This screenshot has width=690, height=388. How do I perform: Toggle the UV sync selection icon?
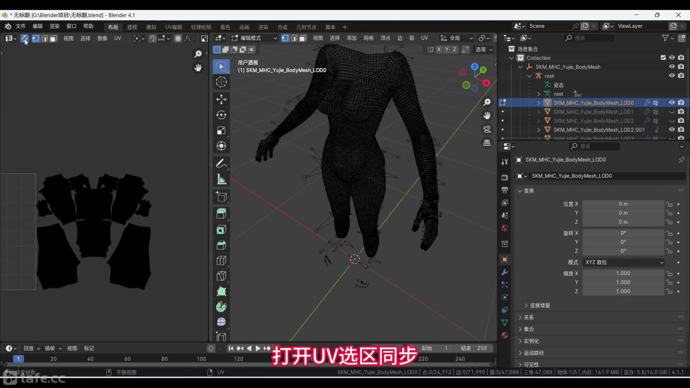pos(24,39)
